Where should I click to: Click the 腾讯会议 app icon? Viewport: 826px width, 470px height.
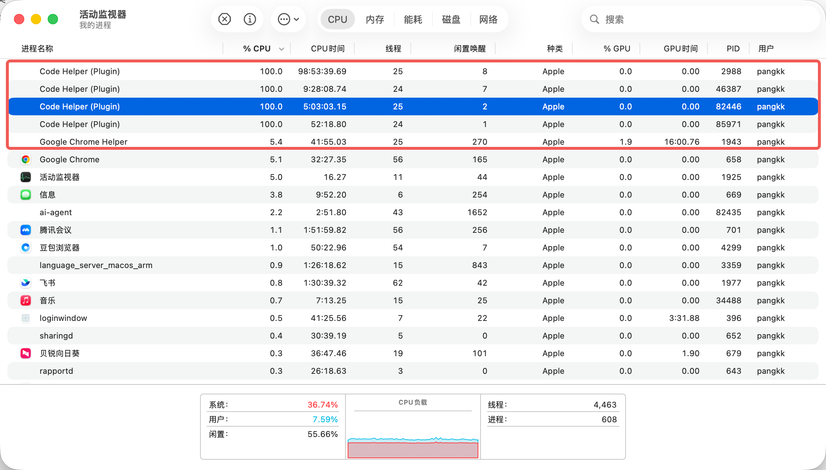click(x=26, y=230)
